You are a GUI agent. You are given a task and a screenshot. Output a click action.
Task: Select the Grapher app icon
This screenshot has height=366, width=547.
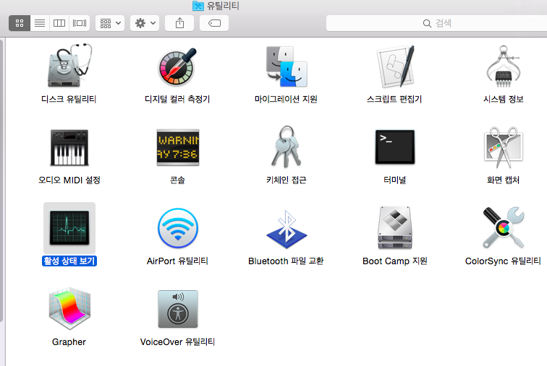[x=69, y=310]
